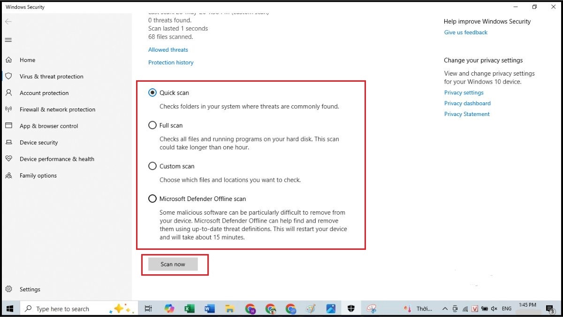Open Privacy settings link

tap(464, 93)
